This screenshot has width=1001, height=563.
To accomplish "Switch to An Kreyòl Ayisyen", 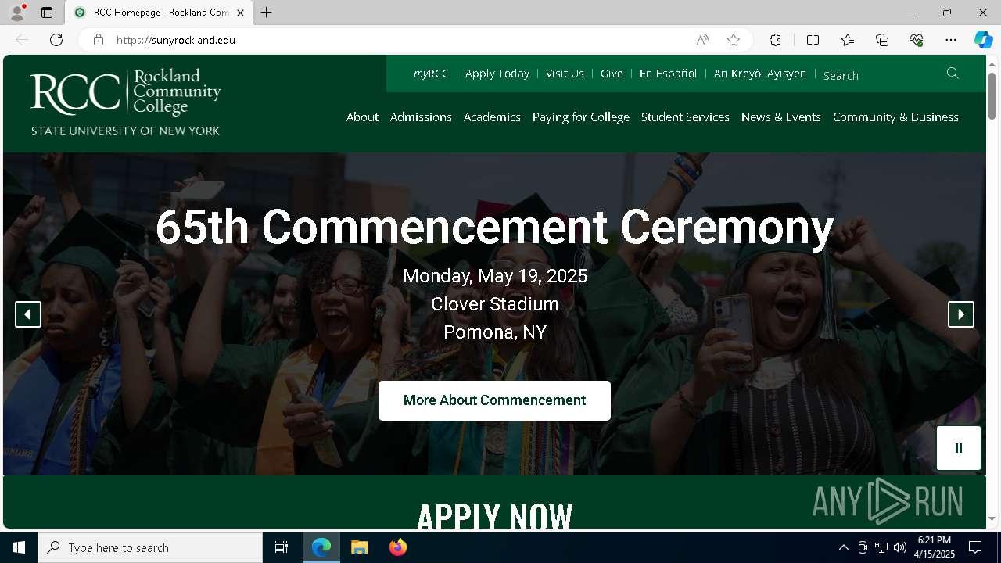I will [x=760, y=74].
